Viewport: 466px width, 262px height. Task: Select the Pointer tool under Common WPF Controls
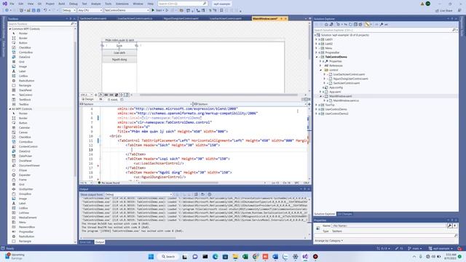pos(23,33)
